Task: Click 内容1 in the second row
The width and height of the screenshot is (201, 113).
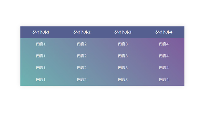Action: coord(41,56)
